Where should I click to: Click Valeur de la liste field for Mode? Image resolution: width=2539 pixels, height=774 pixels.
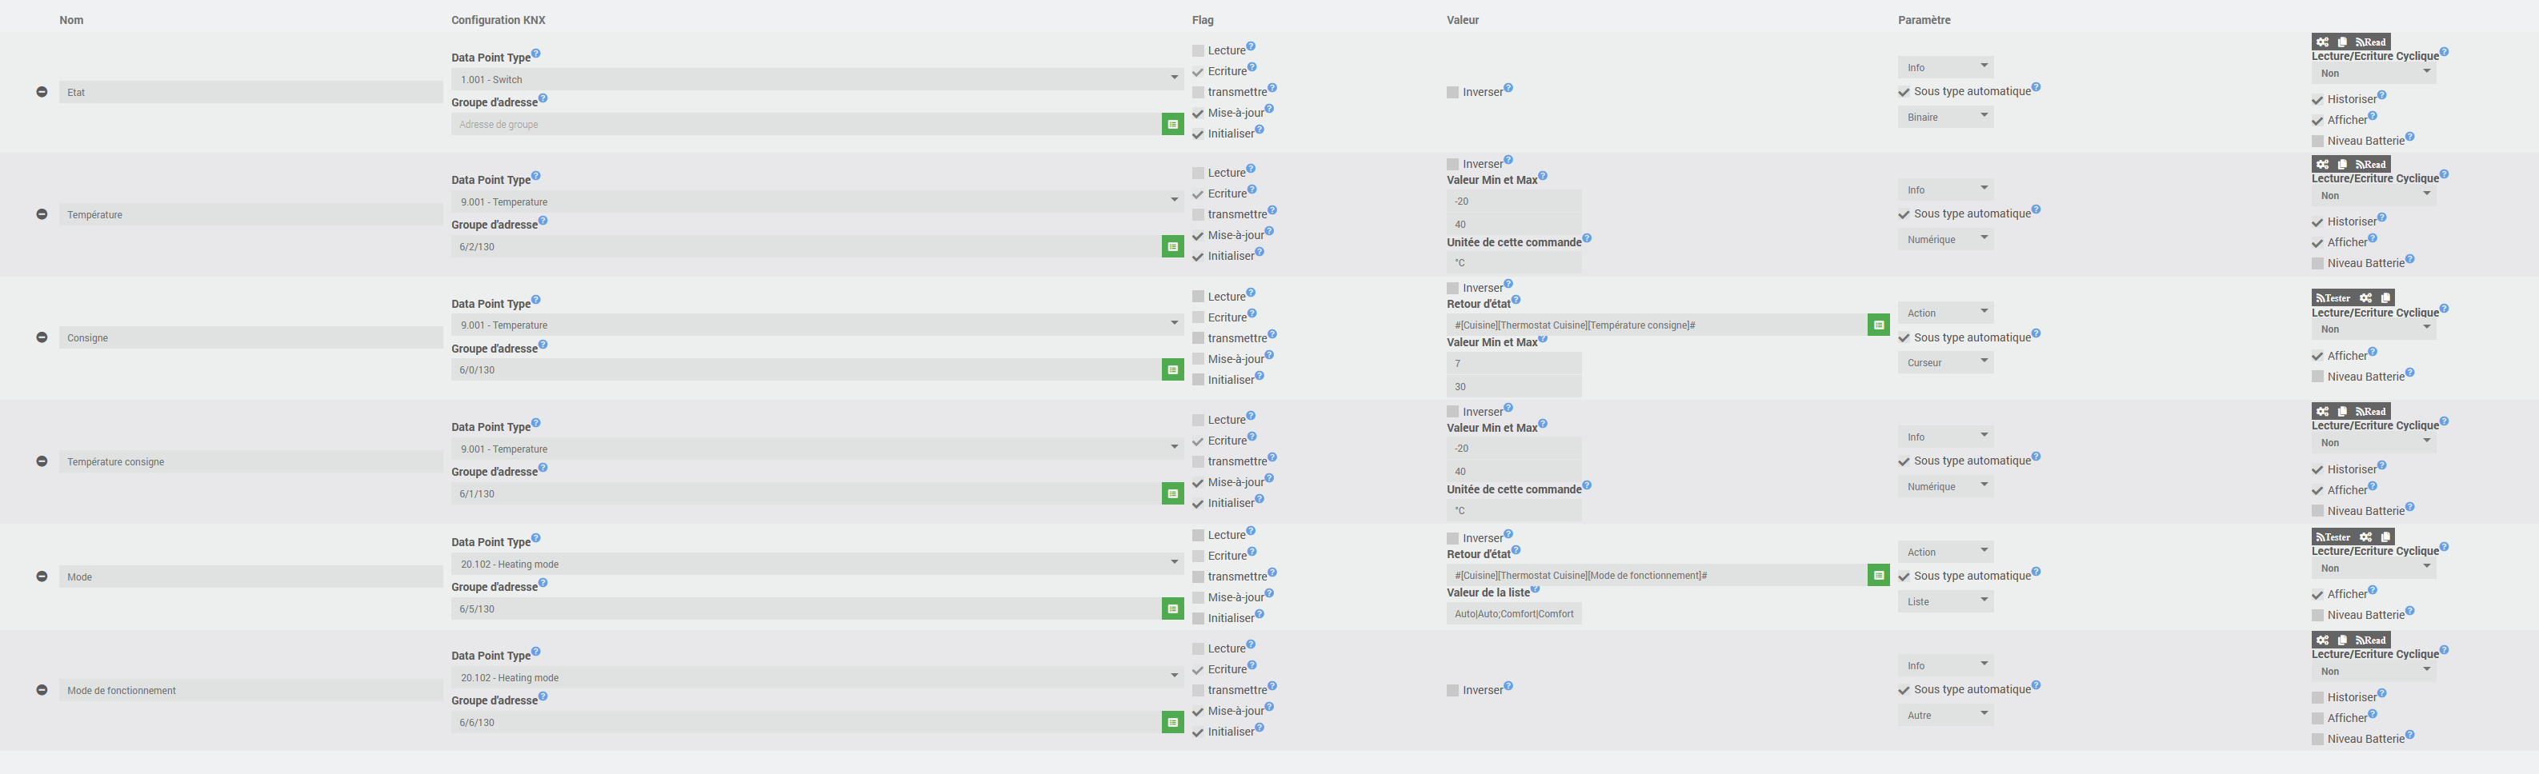[x=1513, y=613]
